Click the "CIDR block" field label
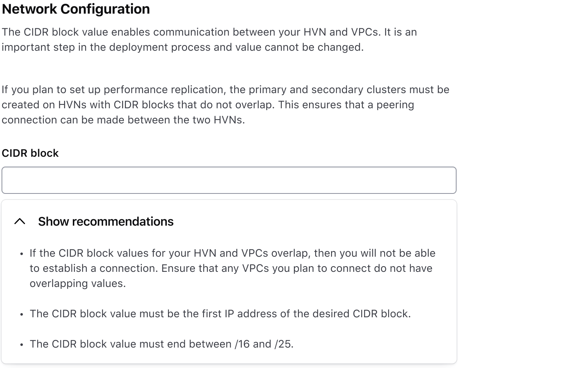584x368 pixels. [x=30, y=153]
